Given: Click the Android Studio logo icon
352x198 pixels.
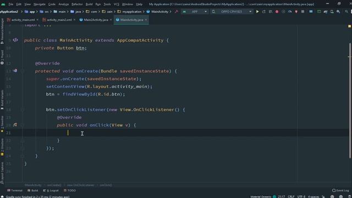Looking at the screenshot, I should [3, 4].
